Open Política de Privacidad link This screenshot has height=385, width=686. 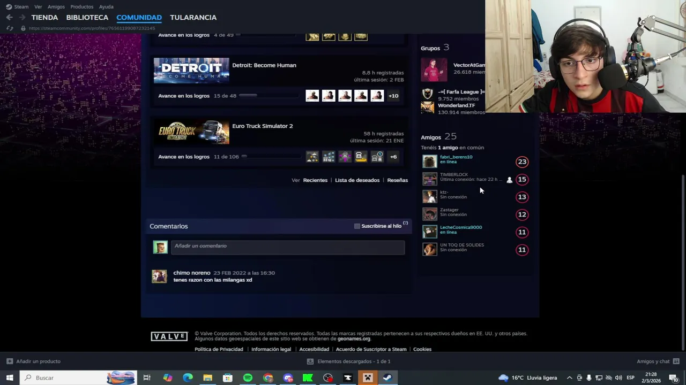point(219,349)
